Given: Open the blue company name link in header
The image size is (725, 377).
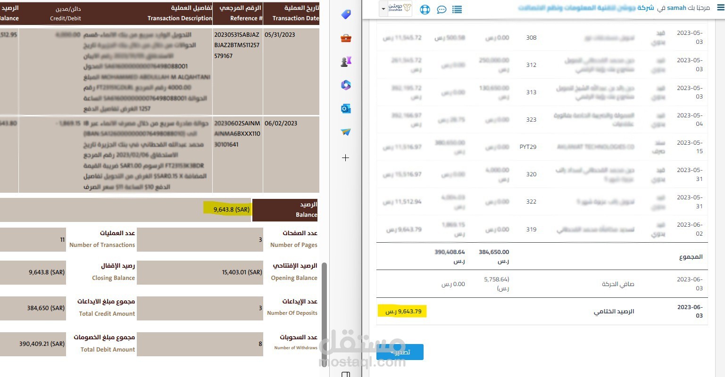Looking at the screenshot, I should (x=586, y=8).
